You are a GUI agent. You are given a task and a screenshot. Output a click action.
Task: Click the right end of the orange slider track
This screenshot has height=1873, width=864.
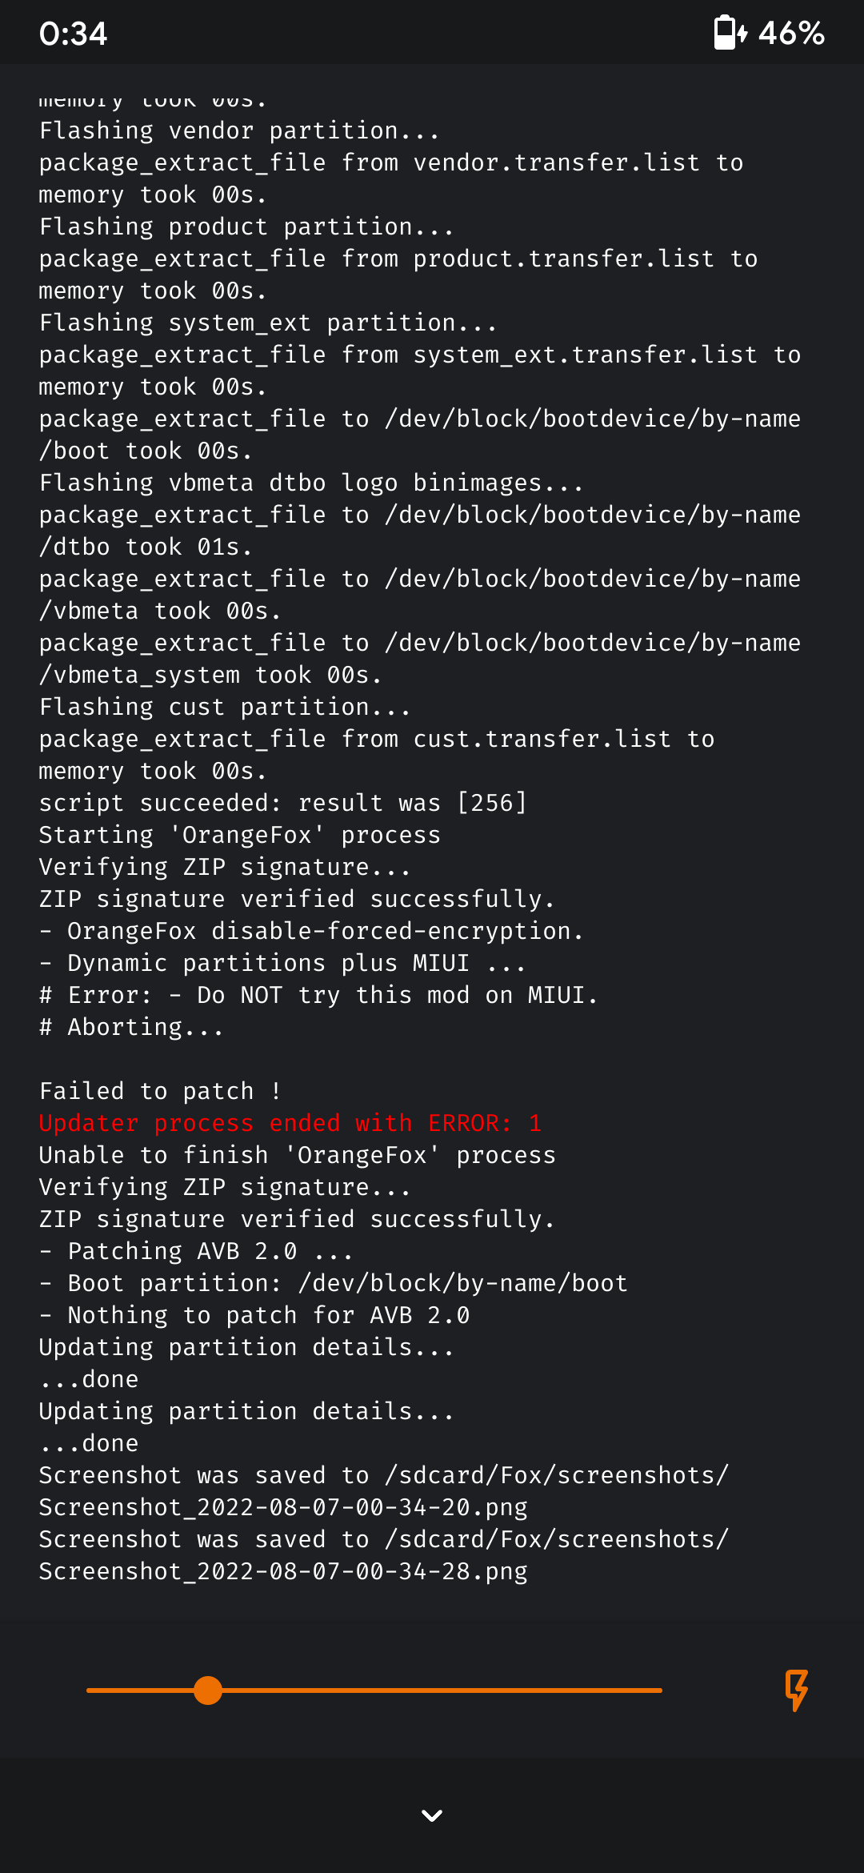[659, 1691]
